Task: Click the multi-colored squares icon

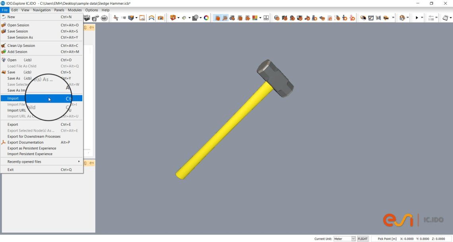Action: (x=255, y=18)
